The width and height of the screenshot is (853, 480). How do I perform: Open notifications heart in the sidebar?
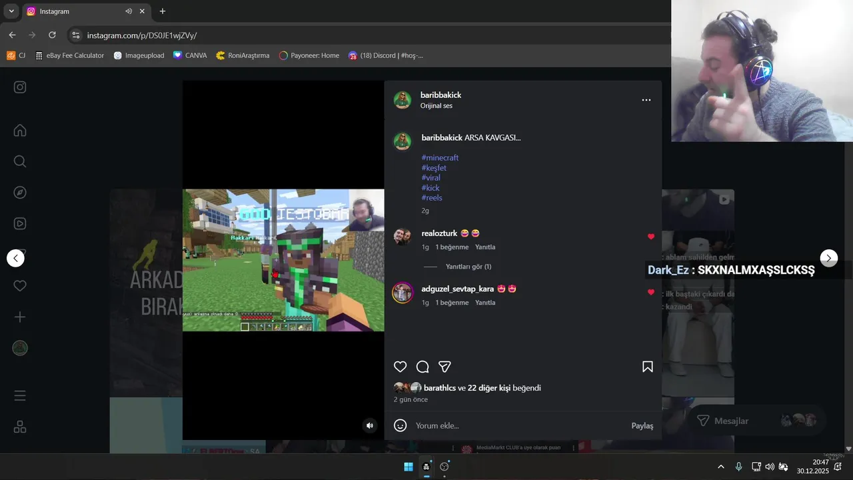pyautogui.click(x=20, y=286)
